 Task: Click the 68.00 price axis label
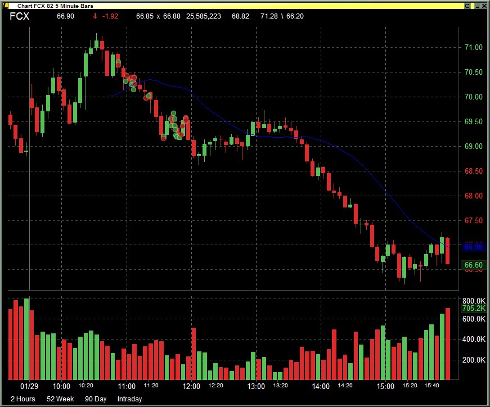pos(474,196)
